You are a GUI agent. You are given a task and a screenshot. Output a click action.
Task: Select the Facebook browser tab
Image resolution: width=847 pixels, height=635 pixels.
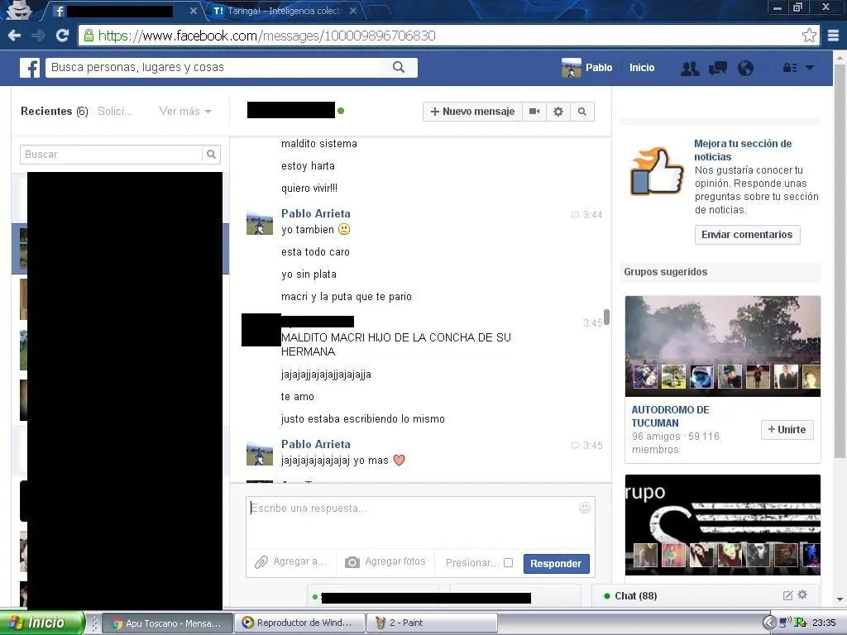tap(126, 11)
